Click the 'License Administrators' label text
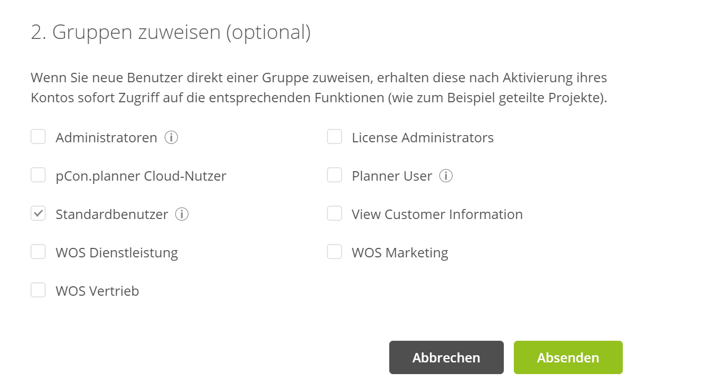This screenshot has width=719, height=383. (423, 138)
